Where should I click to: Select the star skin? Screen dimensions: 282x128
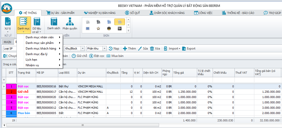(x=98, y=28)
